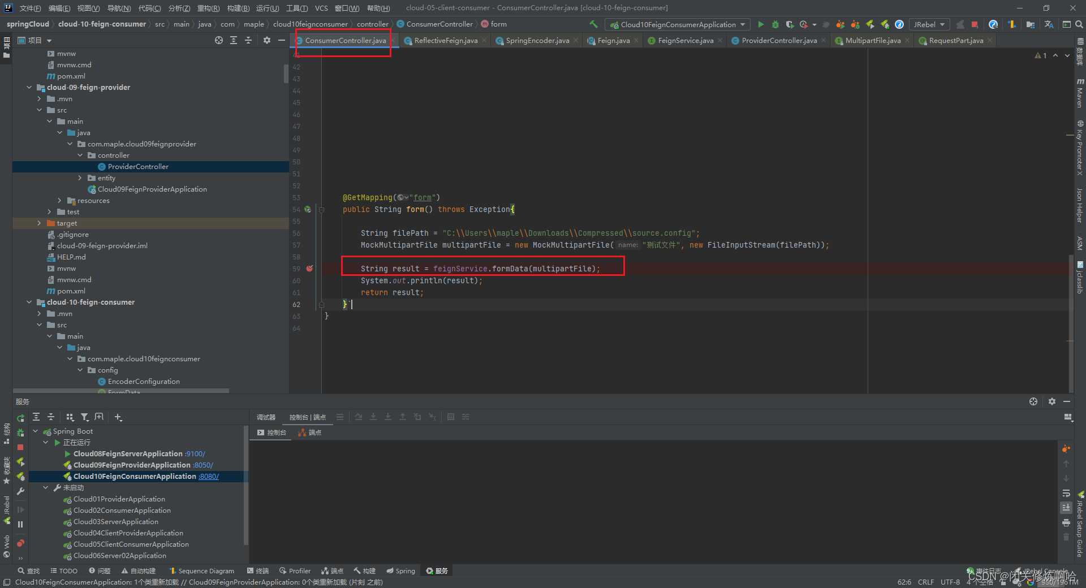Click Collapse All icon in project panel header

tap(248, 40)
